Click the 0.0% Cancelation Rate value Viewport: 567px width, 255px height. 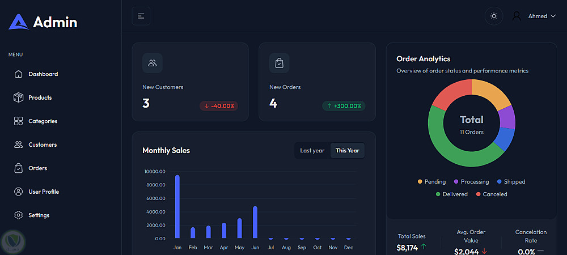point(526,252)
